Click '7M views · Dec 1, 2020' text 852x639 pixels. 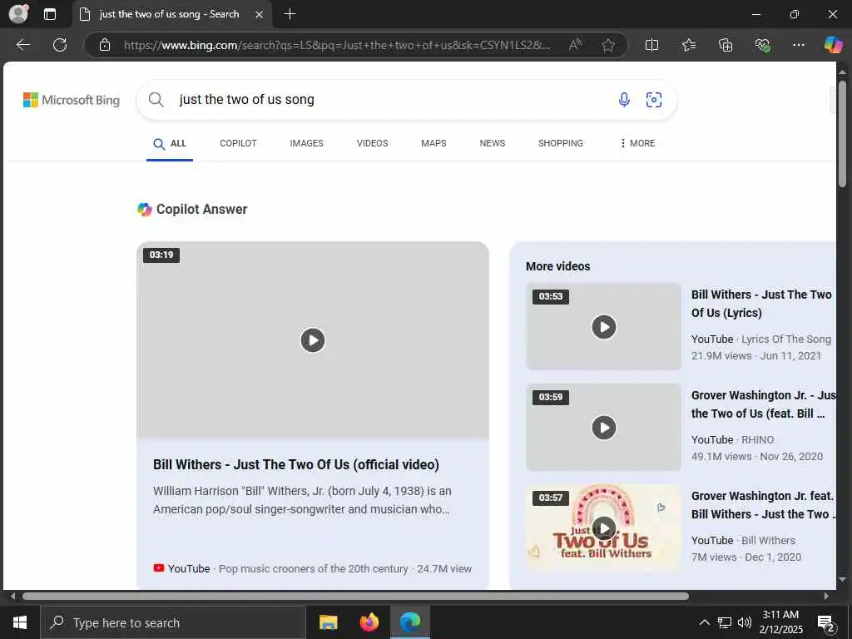point(746,557)
